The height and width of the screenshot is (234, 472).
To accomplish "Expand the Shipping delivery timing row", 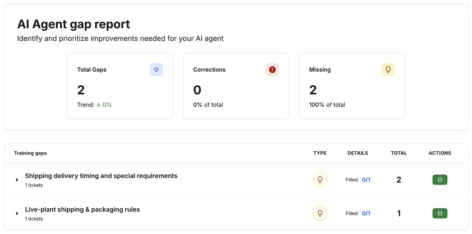I will coord(17,180).
